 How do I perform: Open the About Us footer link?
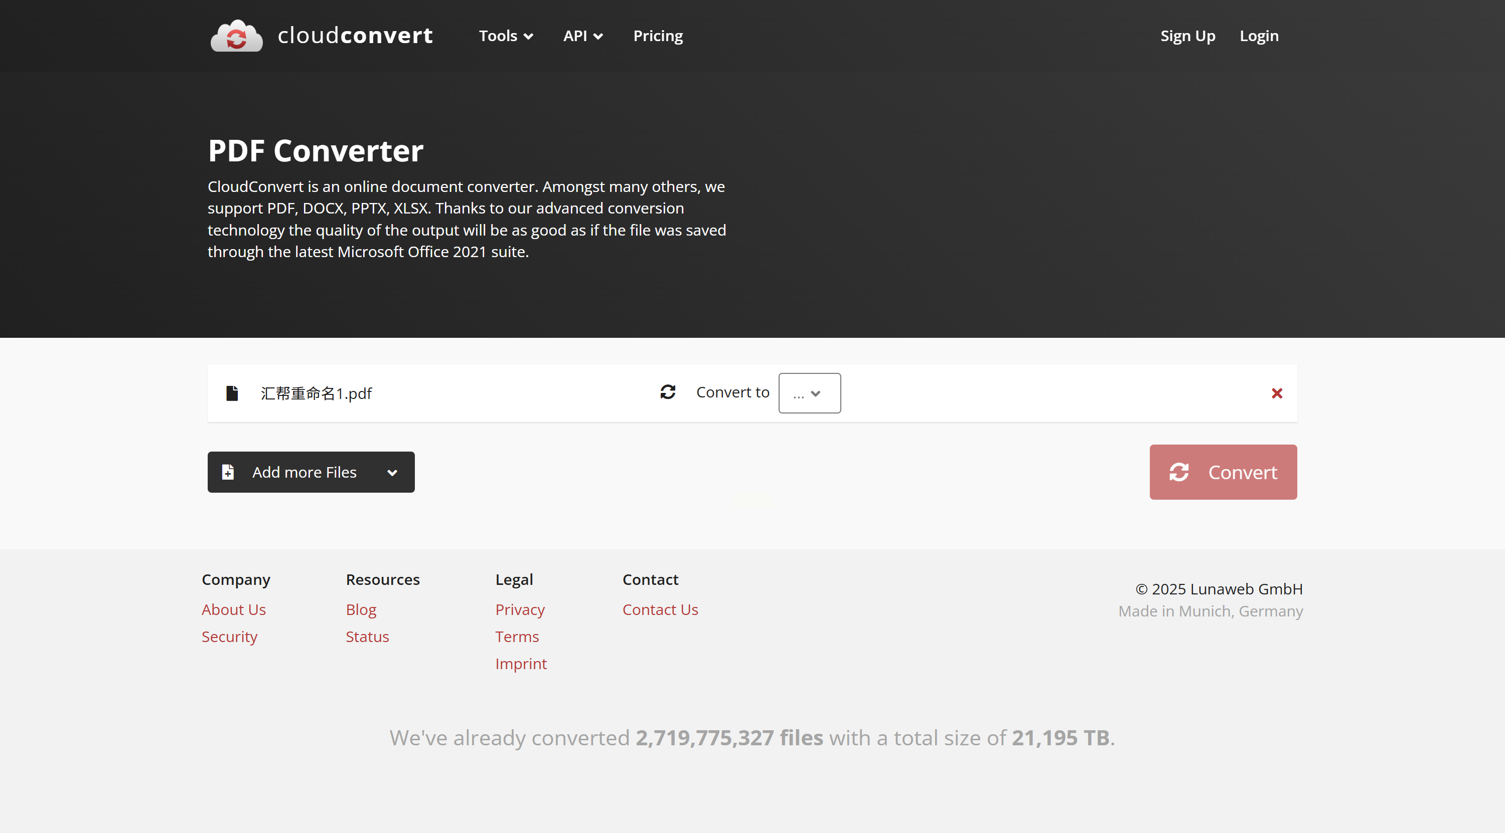coord(233,609)
